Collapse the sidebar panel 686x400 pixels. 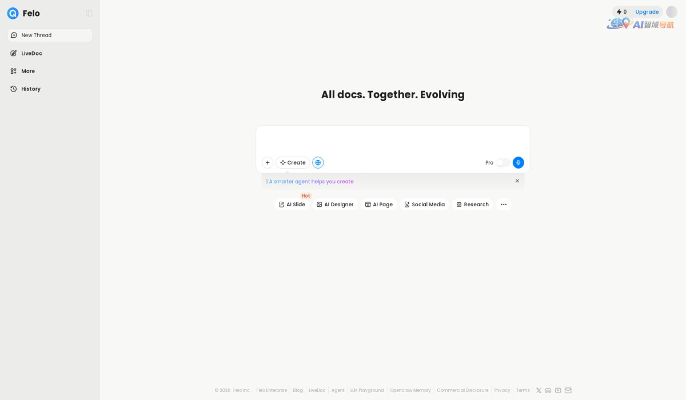(x=89, y=13)
